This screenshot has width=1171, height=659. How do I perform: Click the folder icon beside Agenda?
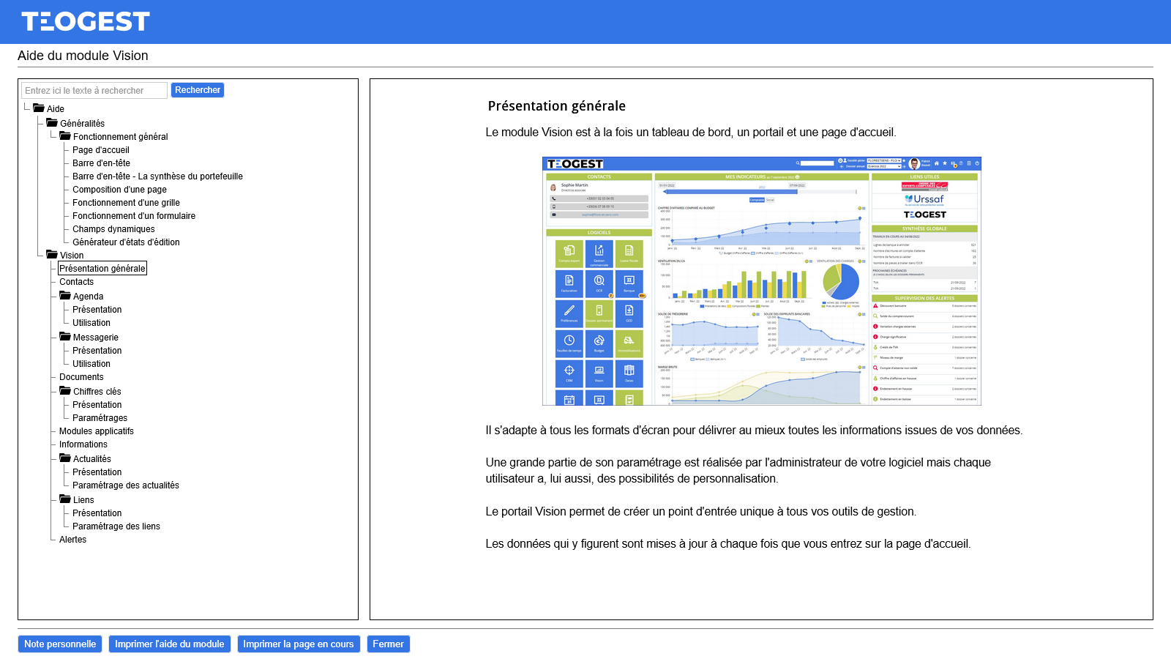[x=65, y=296]
